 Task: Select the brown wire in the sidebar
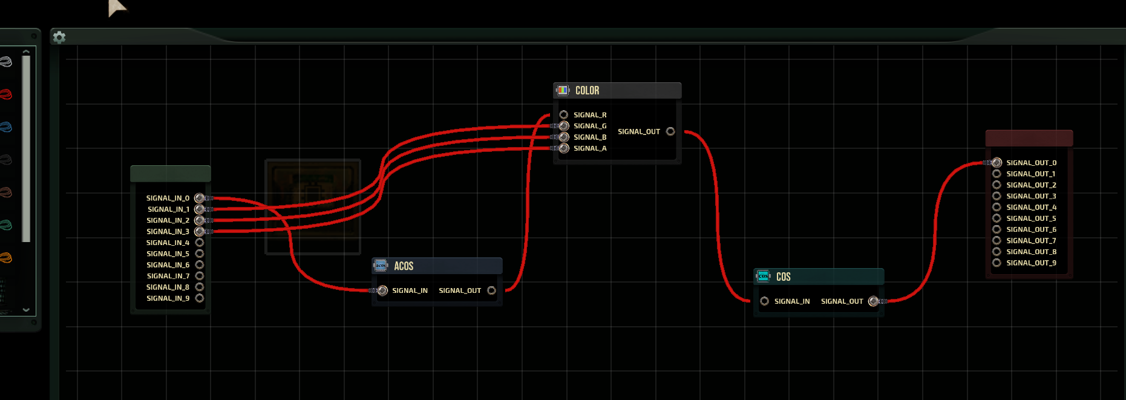pyautogui.click(x=5, y=192)
